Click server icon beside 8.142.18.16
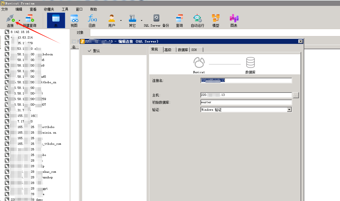This screenshot has height=201, width=340. click(7, 32)
